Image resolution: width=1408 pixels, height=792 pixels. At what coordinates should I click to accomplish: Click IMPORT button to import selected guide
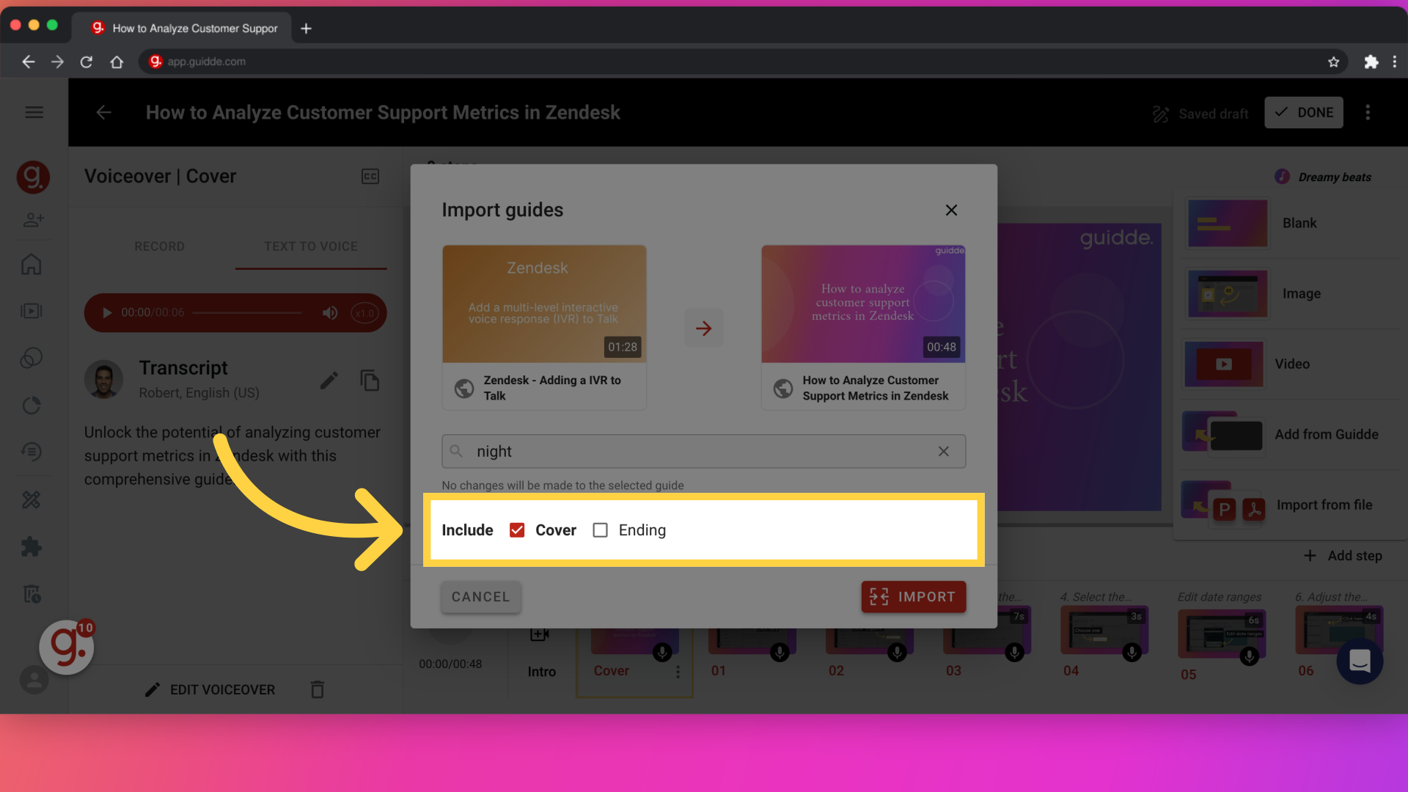click(x=912, y=597)
